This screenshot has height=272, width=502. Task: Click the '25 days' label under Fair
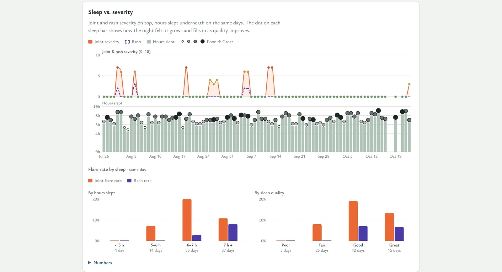(x=322, y=250)
